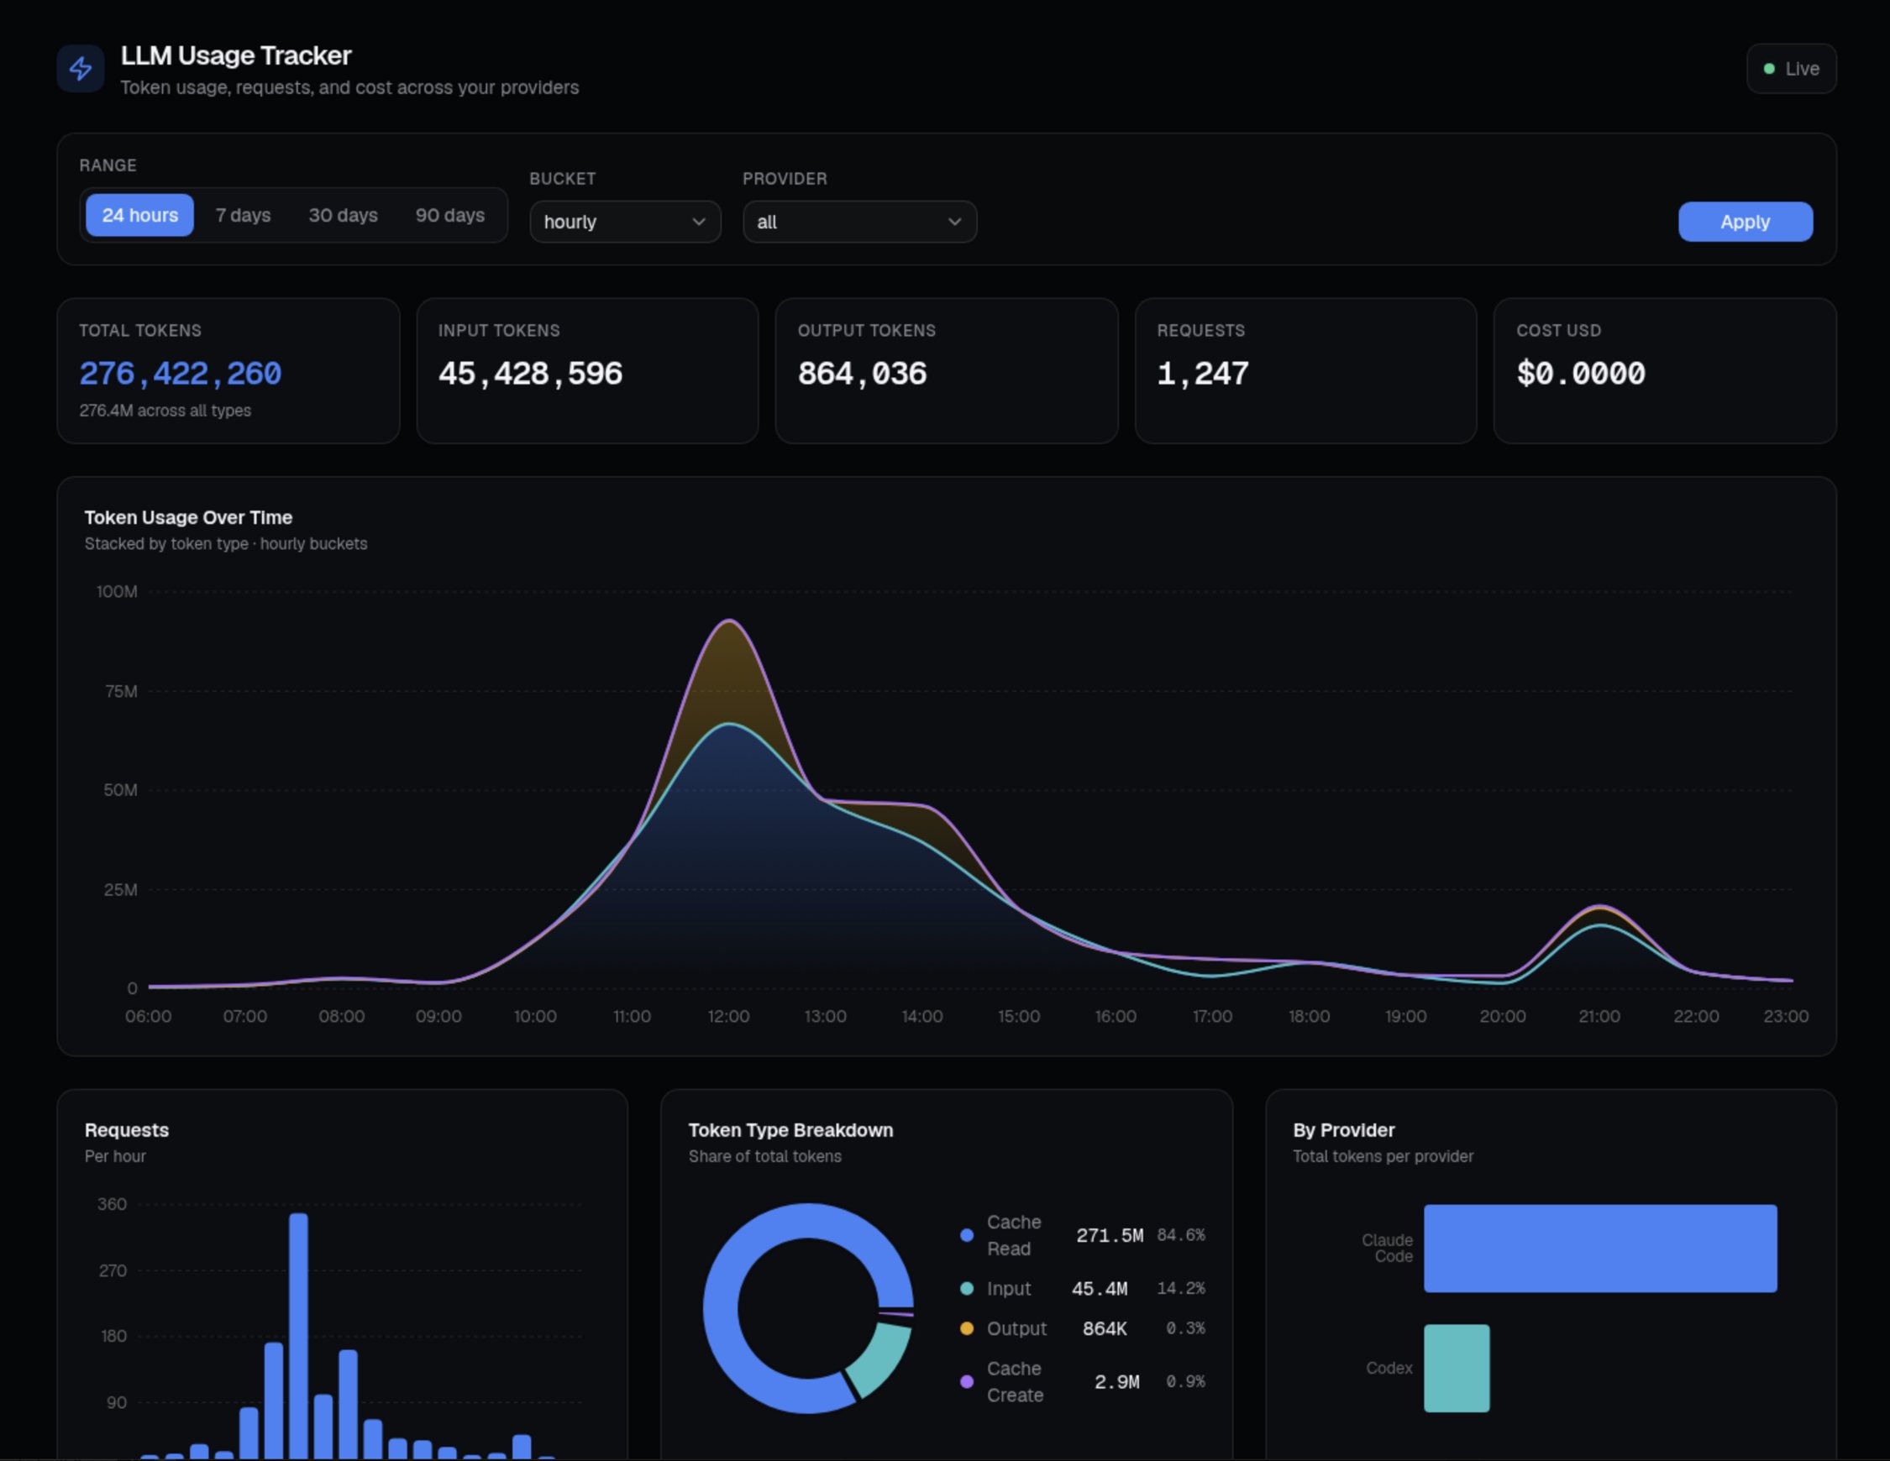Open the provider dropdown set to all

(859, 222)
